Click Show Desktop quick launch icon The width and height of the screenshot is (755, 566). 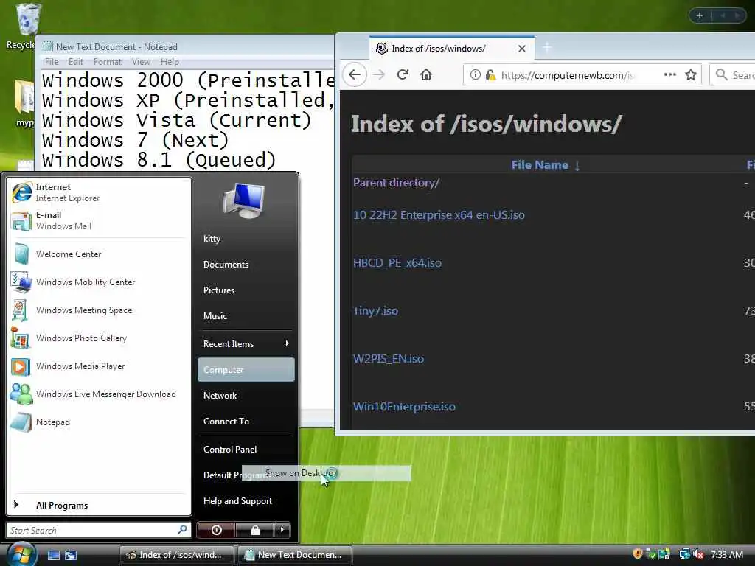[53, 555]
